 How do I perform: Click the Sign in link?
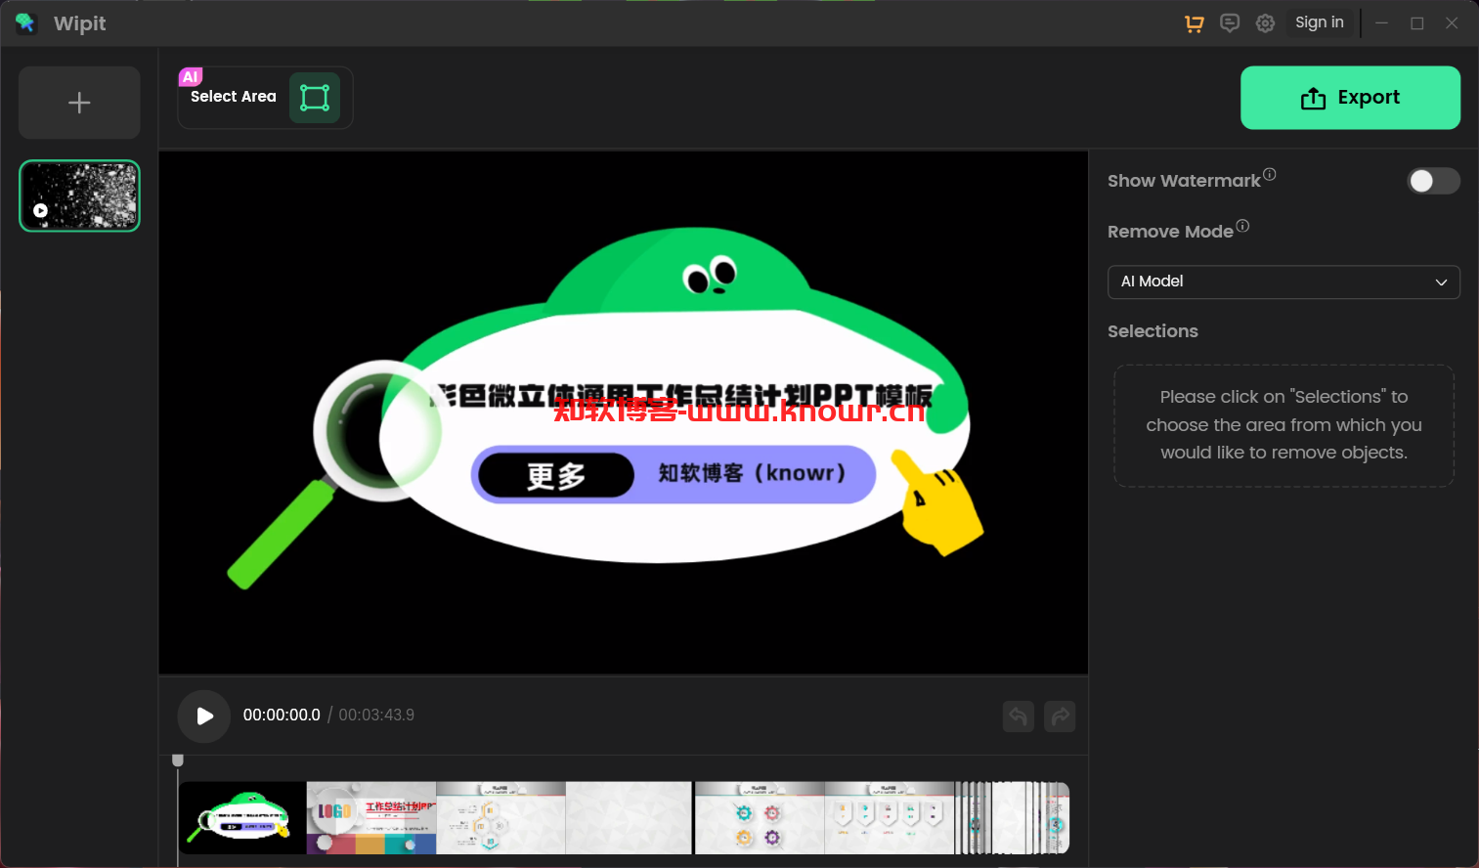click(1319, 22)
